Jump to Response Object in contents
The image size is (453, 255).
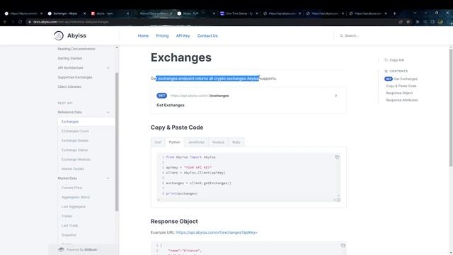pyautogui.click(x=399, y=93)
